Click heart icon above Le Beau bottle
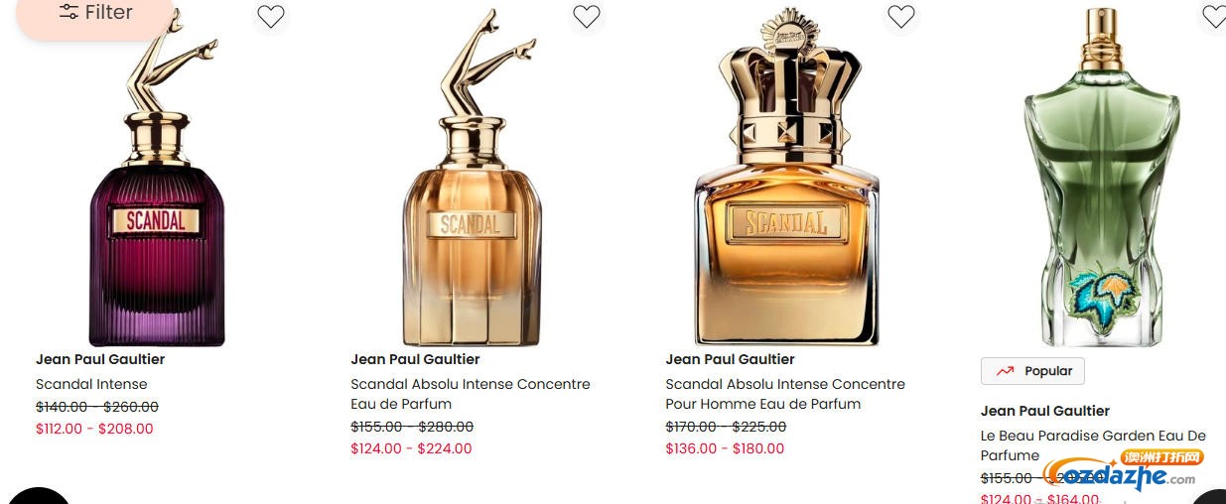 [x=1213, y=16]
